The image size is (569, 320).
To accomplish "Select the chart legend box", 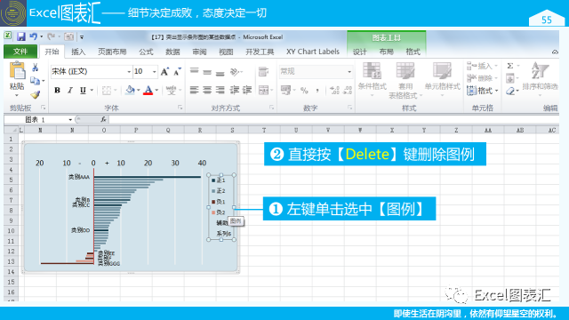I will 221,207.
